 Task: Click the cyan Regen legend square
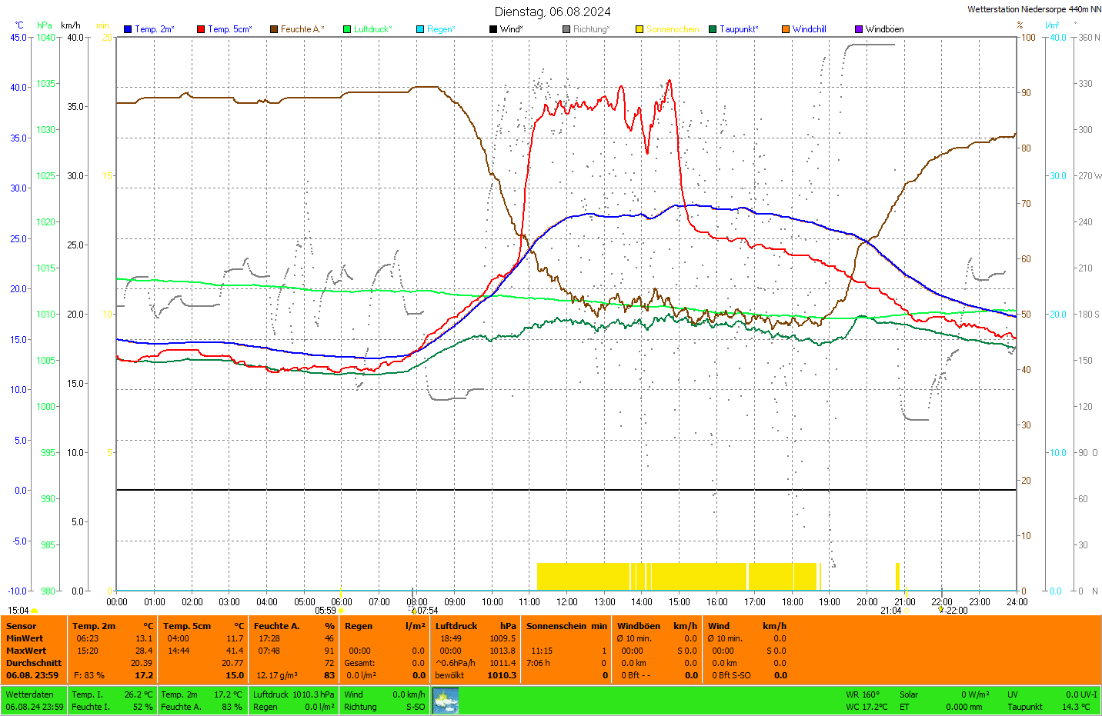(420, 29)
